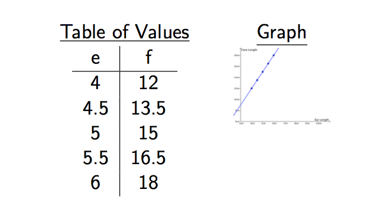Click the cell showing 15
The height and width of the screenshot is (222, 377).
point(148,133)
